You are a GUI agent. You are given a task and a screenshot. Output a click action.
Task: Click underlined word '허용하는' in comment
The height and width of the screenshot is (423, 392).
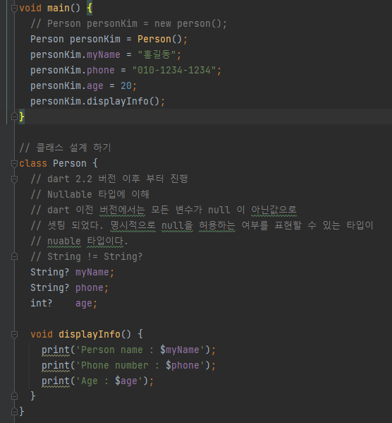point(217,225)
